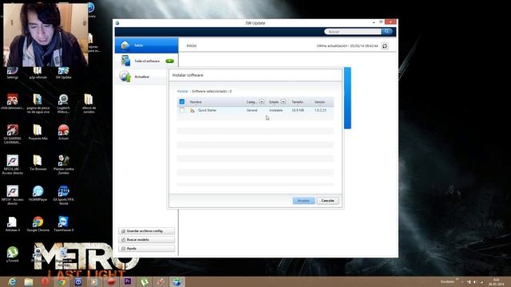The height and width of the screenshot is (287, 511).
Task: Click the Quick Starter name text
Action: click(207, 110)
